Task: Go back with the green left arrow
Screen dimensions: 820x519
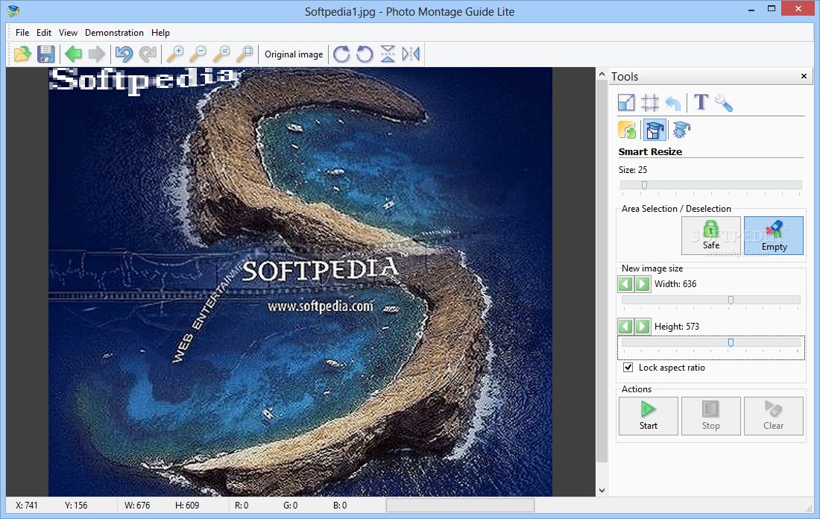Action: pos(73,54)
